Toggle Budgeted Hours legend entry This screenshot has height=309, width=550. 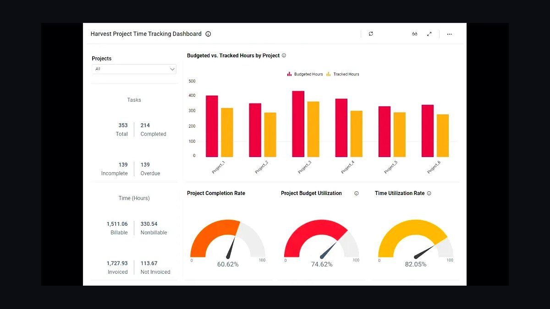[305, 74]
